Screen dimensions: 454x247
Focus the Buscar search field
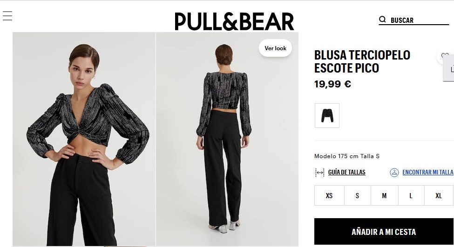click(x=419, y=20)
